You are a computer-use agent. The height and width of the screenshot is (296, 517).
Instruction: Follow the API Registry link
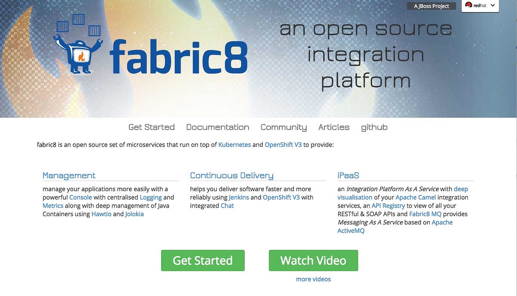coord(388,205)
